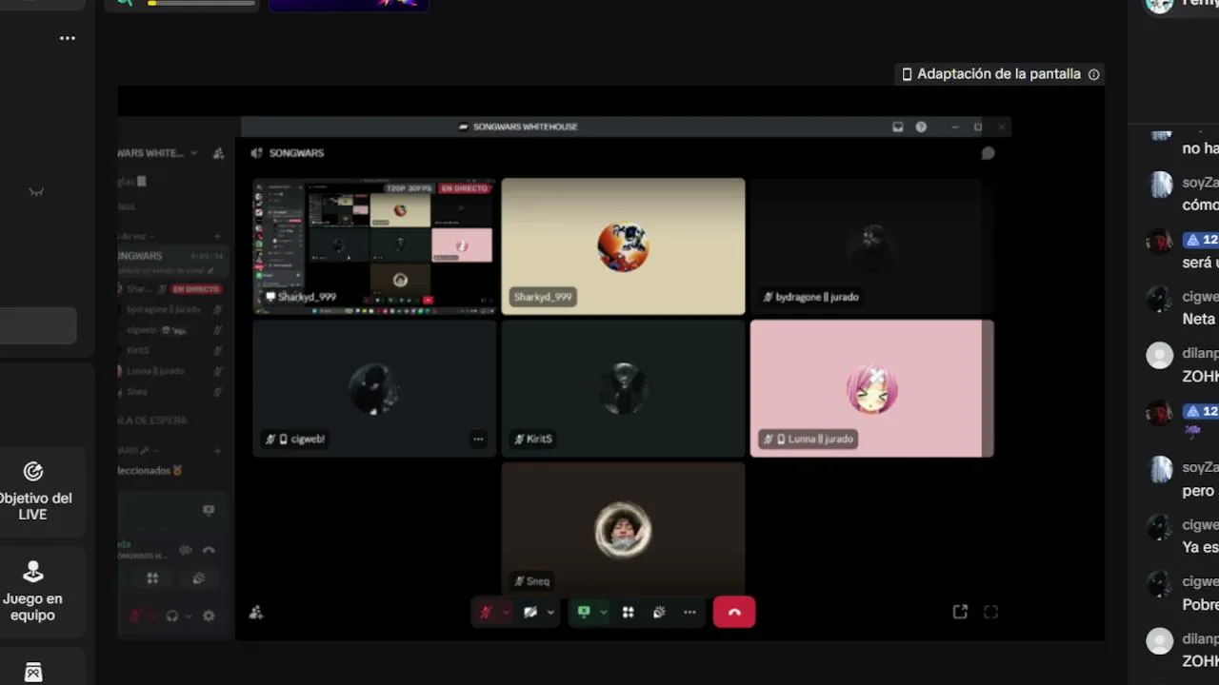Open invite people icon beside server name
This screenshot has height=685, width=1219.
pos(218,153)
